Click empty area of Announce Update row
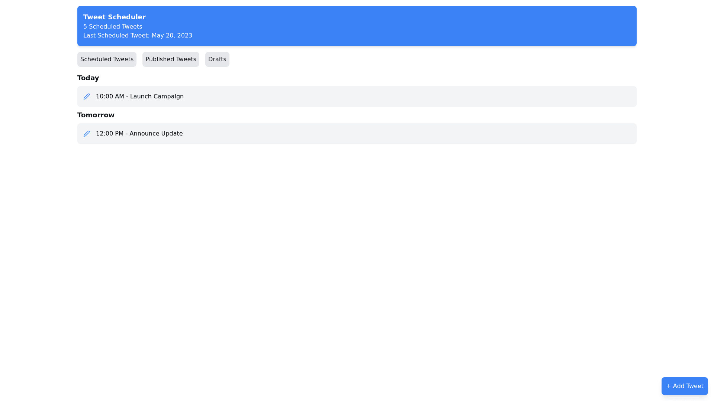Image resolution: width=714 pixels, height=401 pixels. 409,134
